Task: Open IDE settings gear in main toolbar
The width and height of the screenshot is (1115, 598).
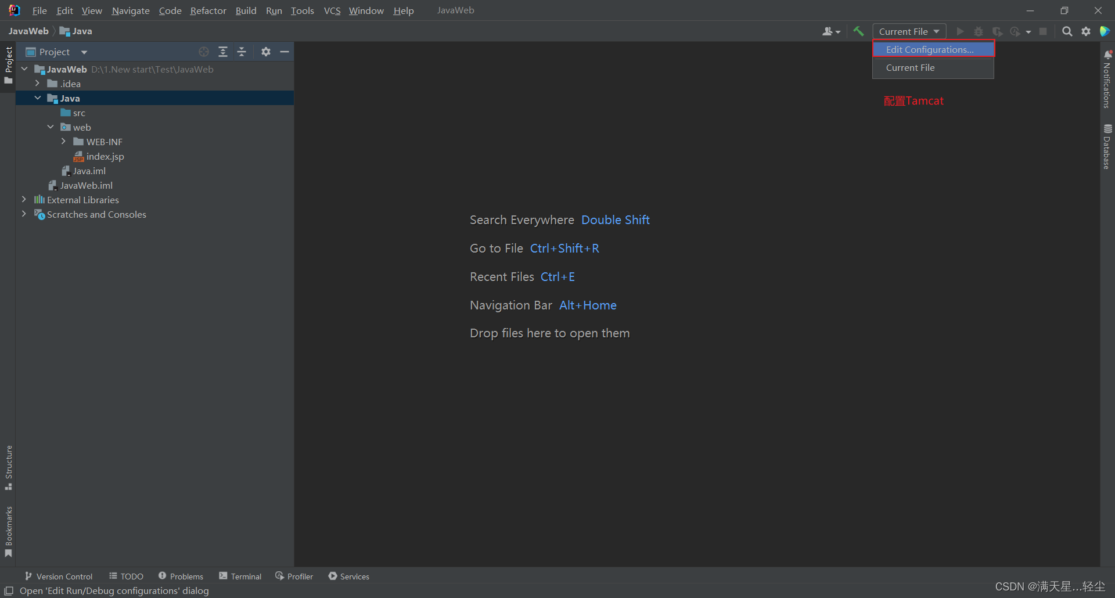Action: [1086, 31]
